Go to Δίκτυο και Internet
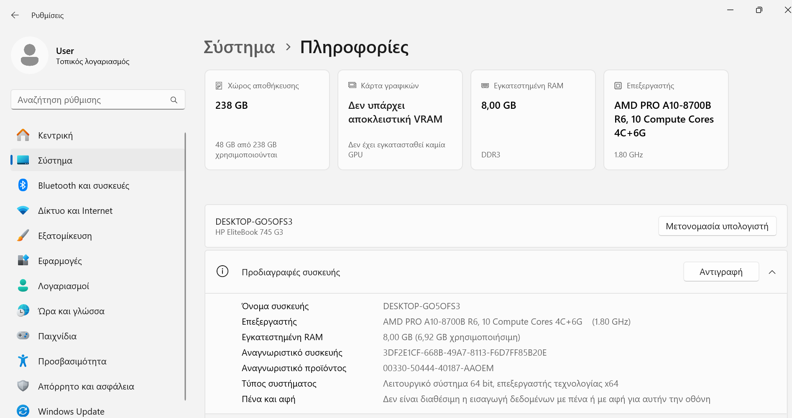This screenshot has width=792, height=418. (x=98, y=210)
